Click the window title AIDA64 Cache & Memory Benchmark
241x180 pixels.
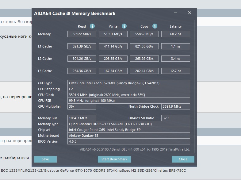(75, 13)
